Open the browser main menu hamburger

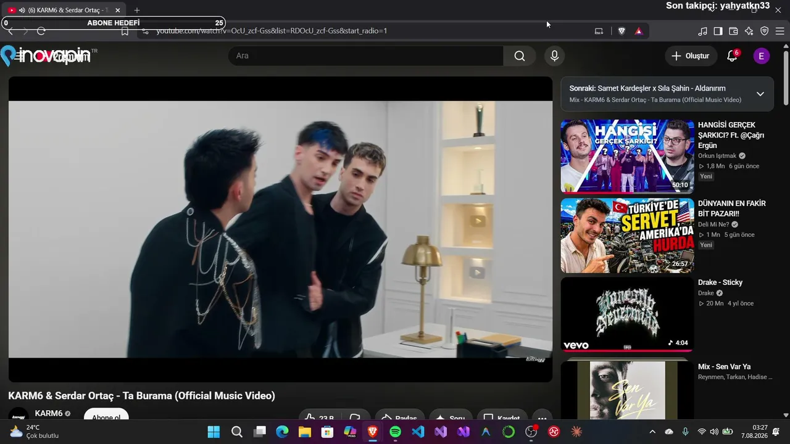(x=780, y=31)
